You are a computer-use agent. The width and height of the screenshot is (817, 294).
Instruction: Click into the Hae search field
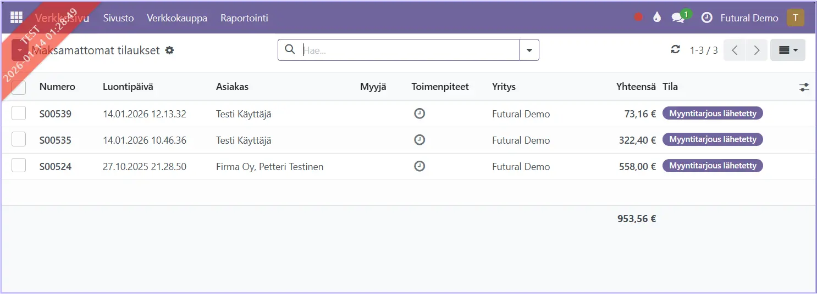(410, 50)
